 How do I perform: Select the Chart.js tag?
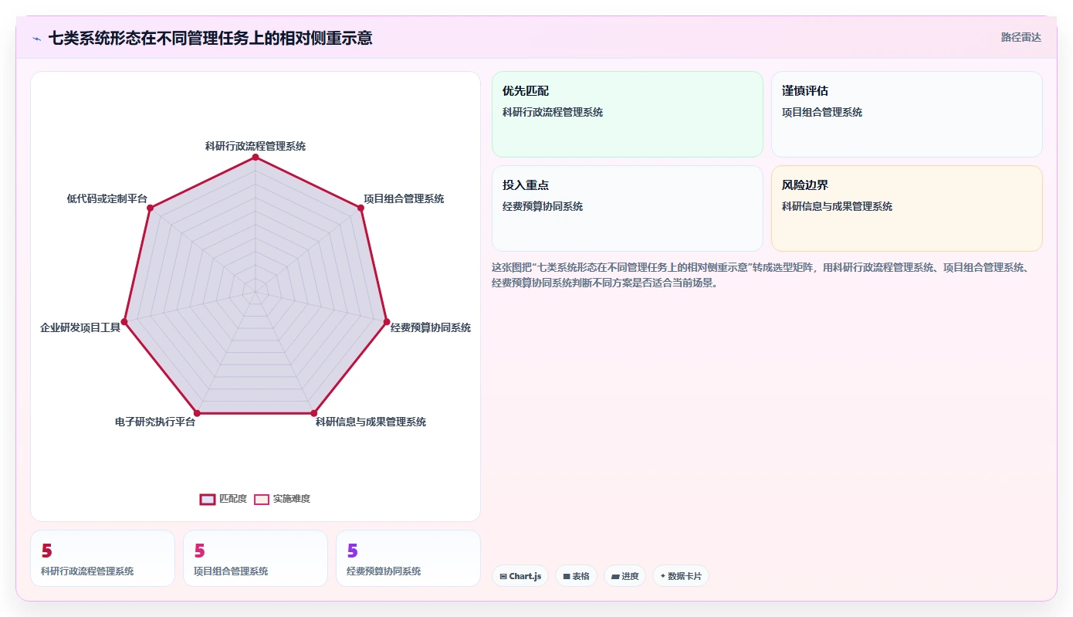coord(520,576)
